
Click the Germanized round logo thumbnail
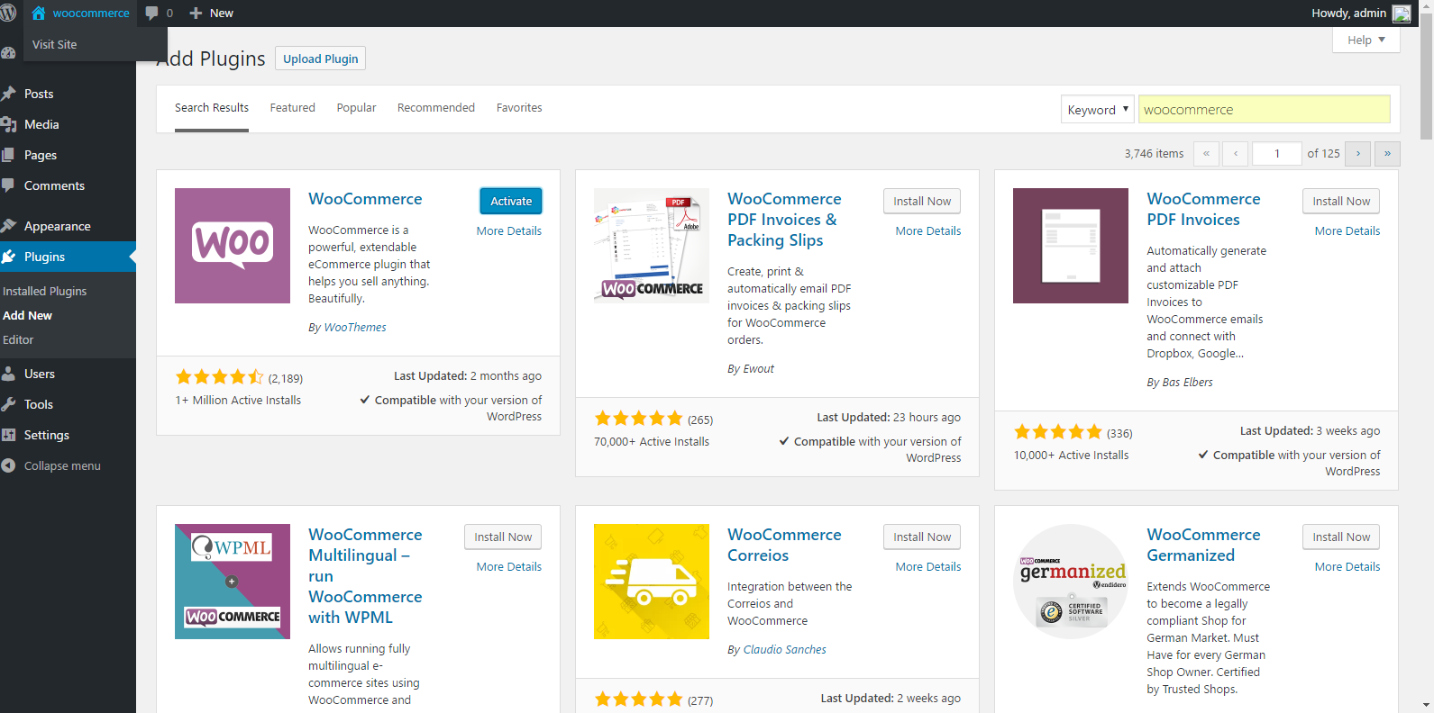[x=1071, y=582]
